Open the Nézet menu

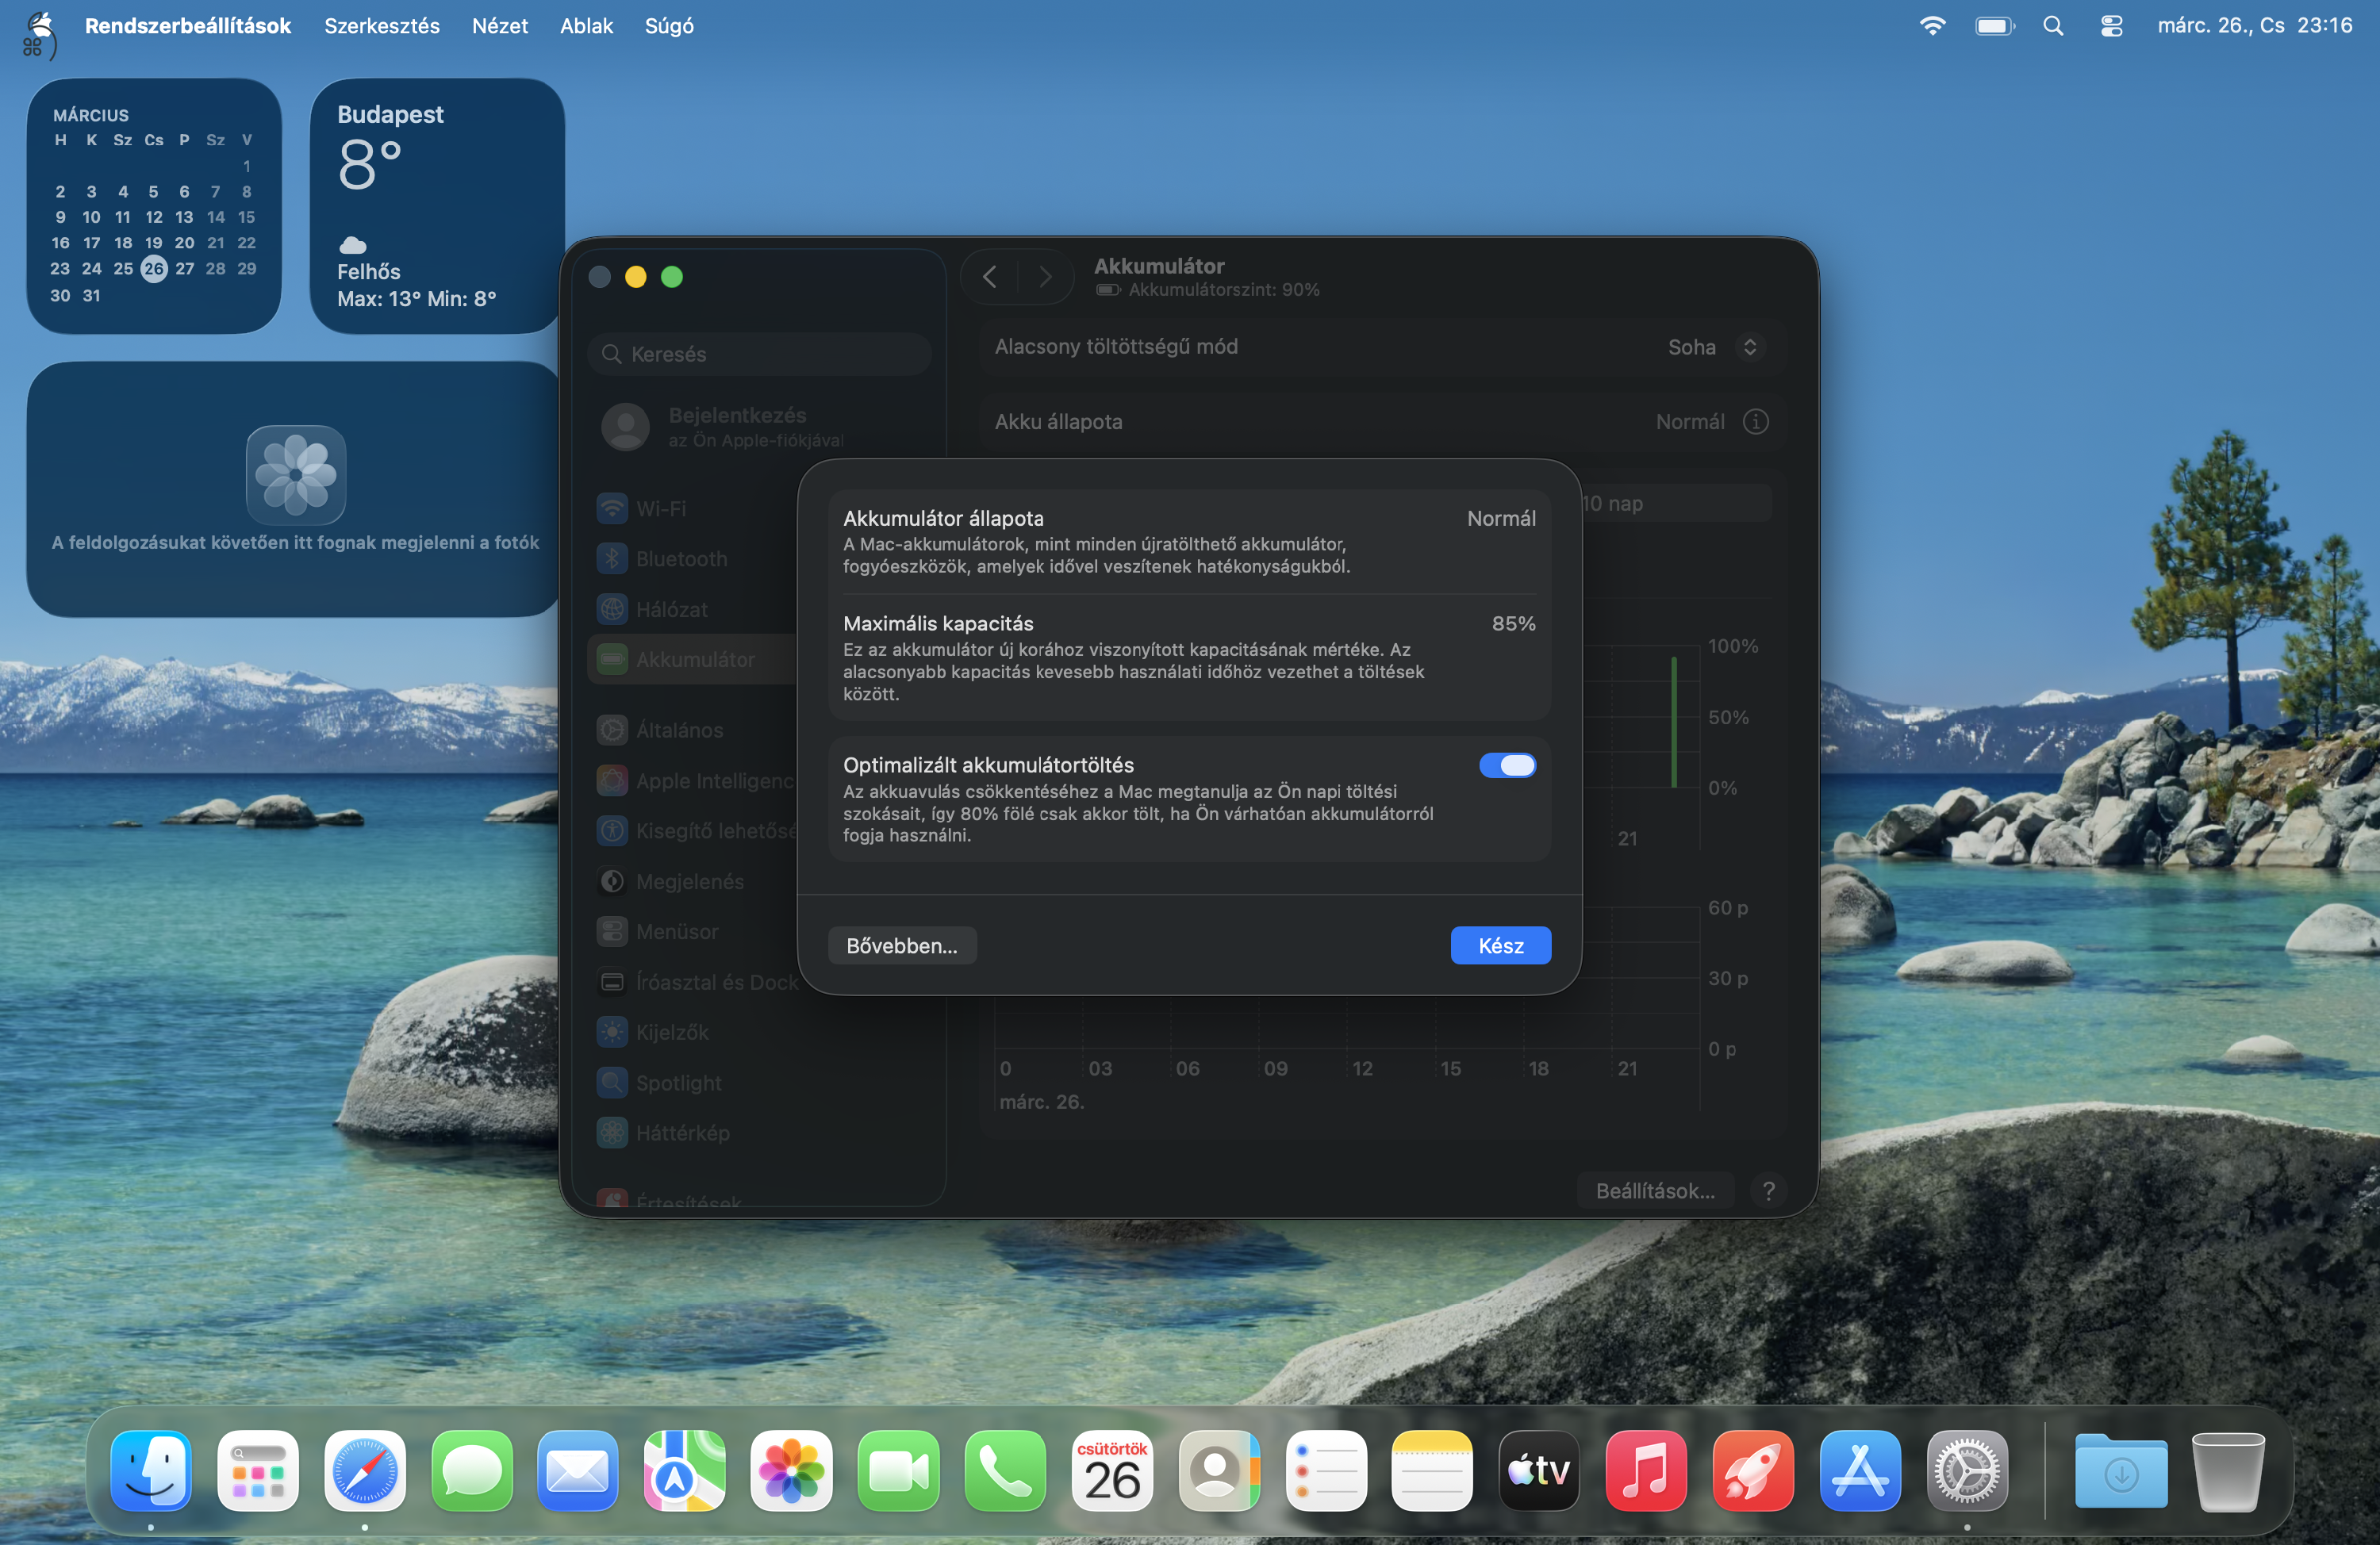click(499, 25)
